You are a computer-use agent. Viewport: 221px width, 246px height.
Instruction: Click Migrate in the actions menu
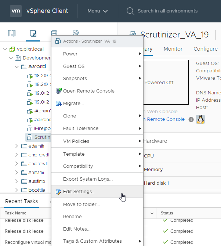[x=73, y=104]
